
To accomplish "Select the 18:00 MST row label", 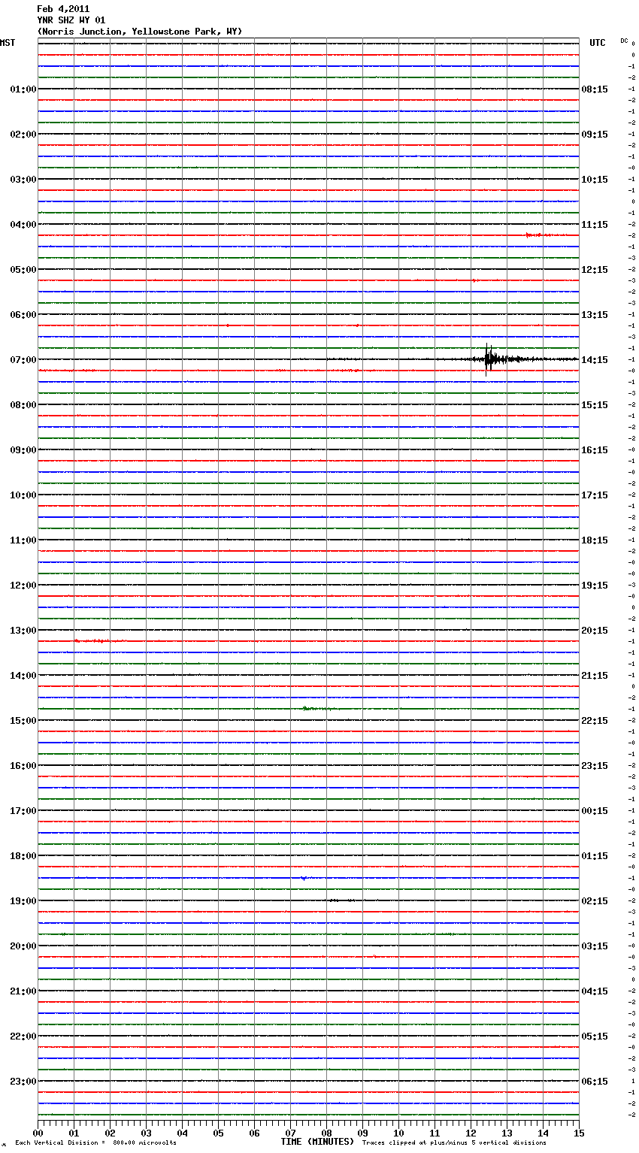I will (x=23, y=856).
